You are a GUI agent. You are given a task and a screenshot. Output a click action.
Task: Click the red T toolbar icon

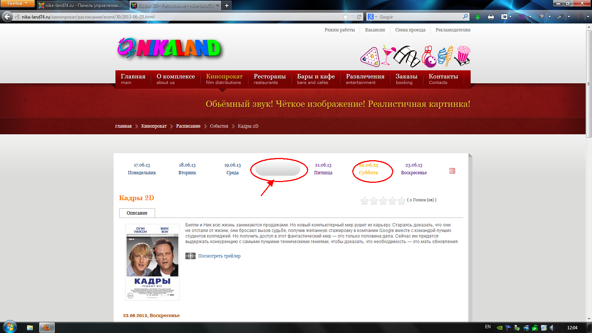tap(579, 17)
